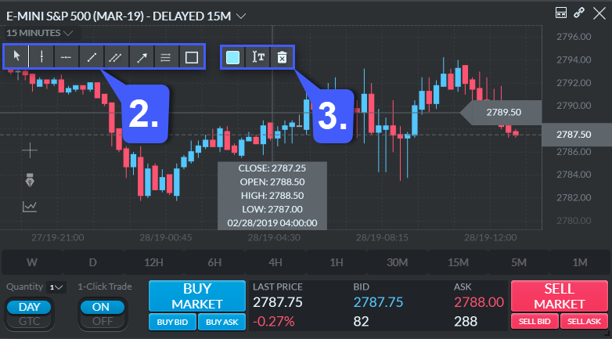
Task: Open the order ticket calculator icon
Action: coord(561,13)
